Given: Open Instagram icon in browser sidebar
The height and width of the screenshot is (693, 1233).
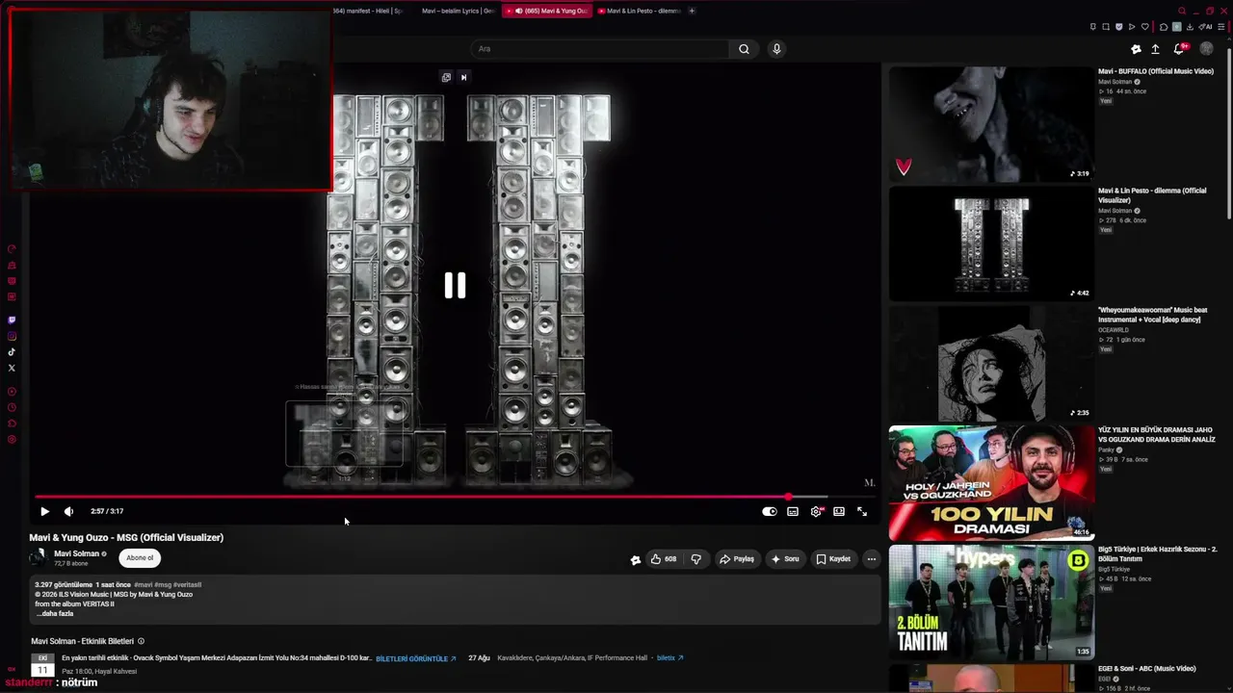Looking at the screenshot, I should point(12,337).
